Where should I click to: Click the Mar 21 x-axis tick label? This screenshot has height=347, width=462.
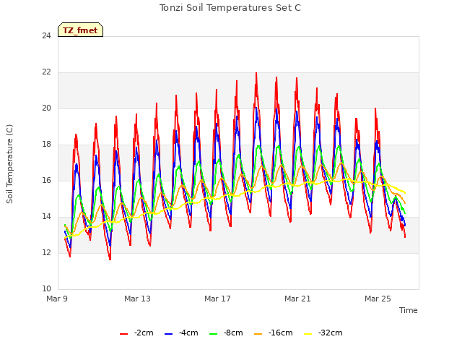[x=297, y=299]
